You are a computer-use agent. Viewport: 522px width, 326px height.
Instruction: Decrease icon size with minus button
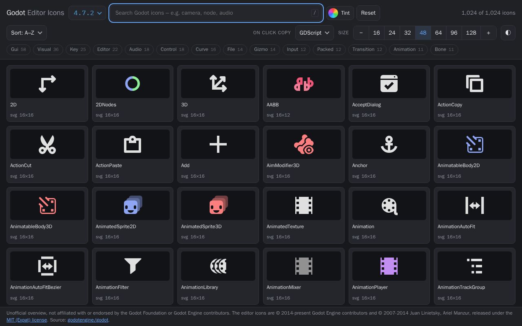(x=361, y=33)
